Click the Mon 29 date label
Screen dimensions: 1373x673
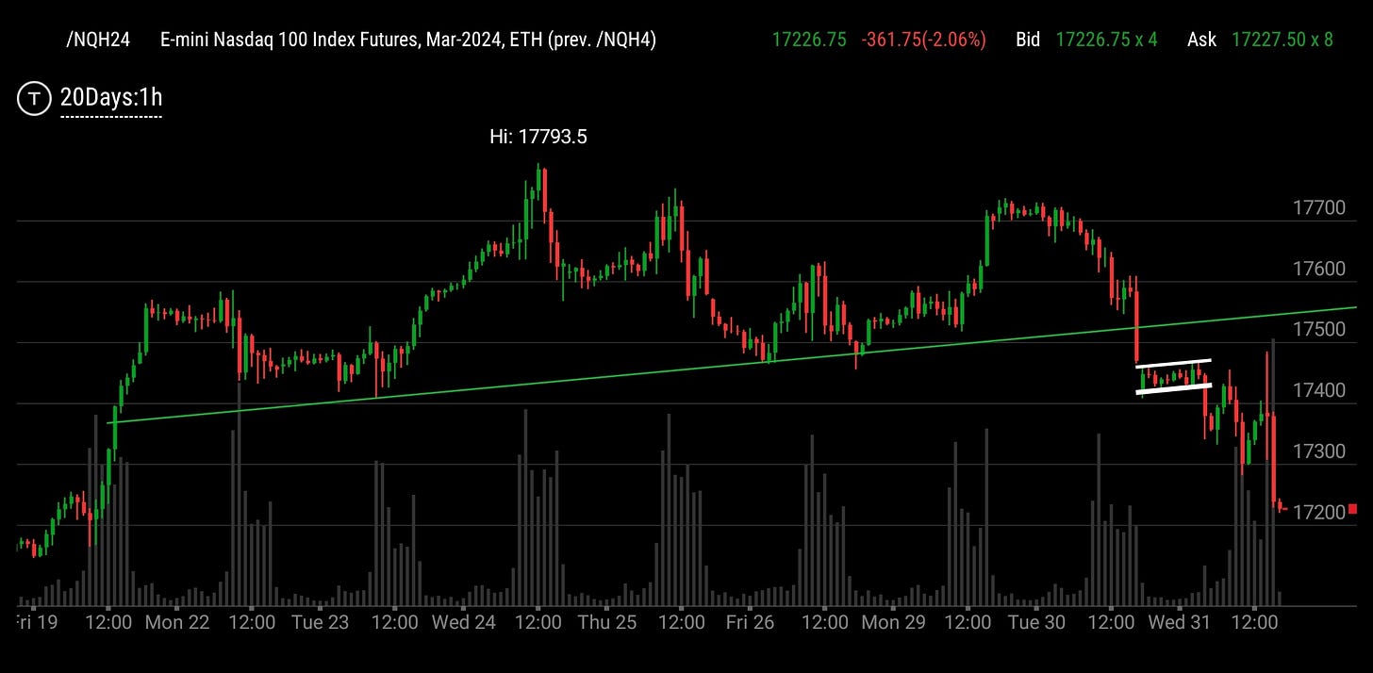(x=894, y=623)
